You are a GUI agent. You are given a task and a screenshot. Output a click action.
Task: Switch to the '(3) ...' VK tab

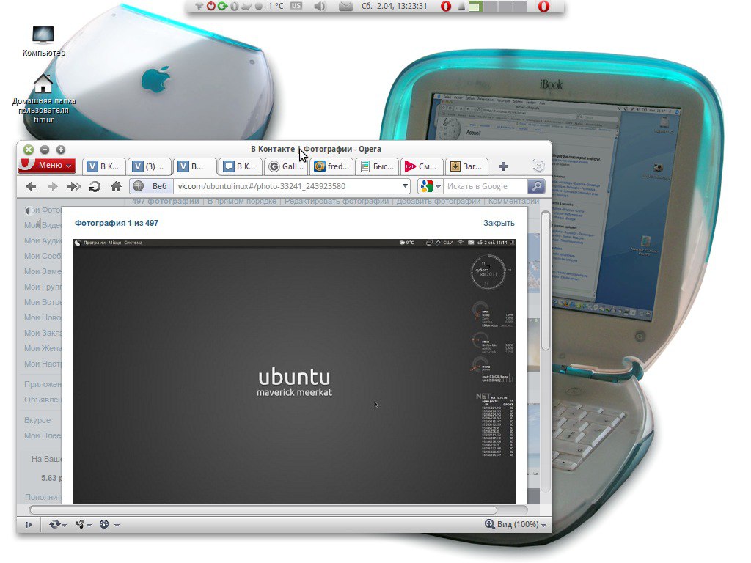pyautogui.click(x=149, y=166)
